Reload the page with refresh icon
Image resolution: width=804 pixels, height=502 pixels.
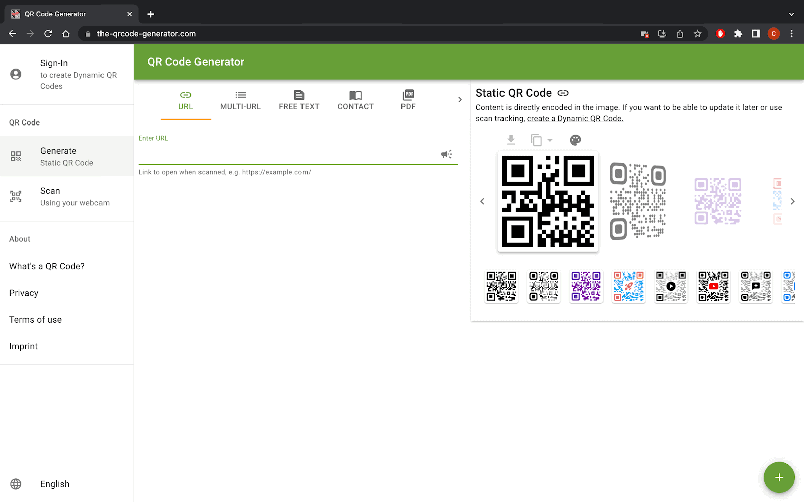[x=48, y=34]
